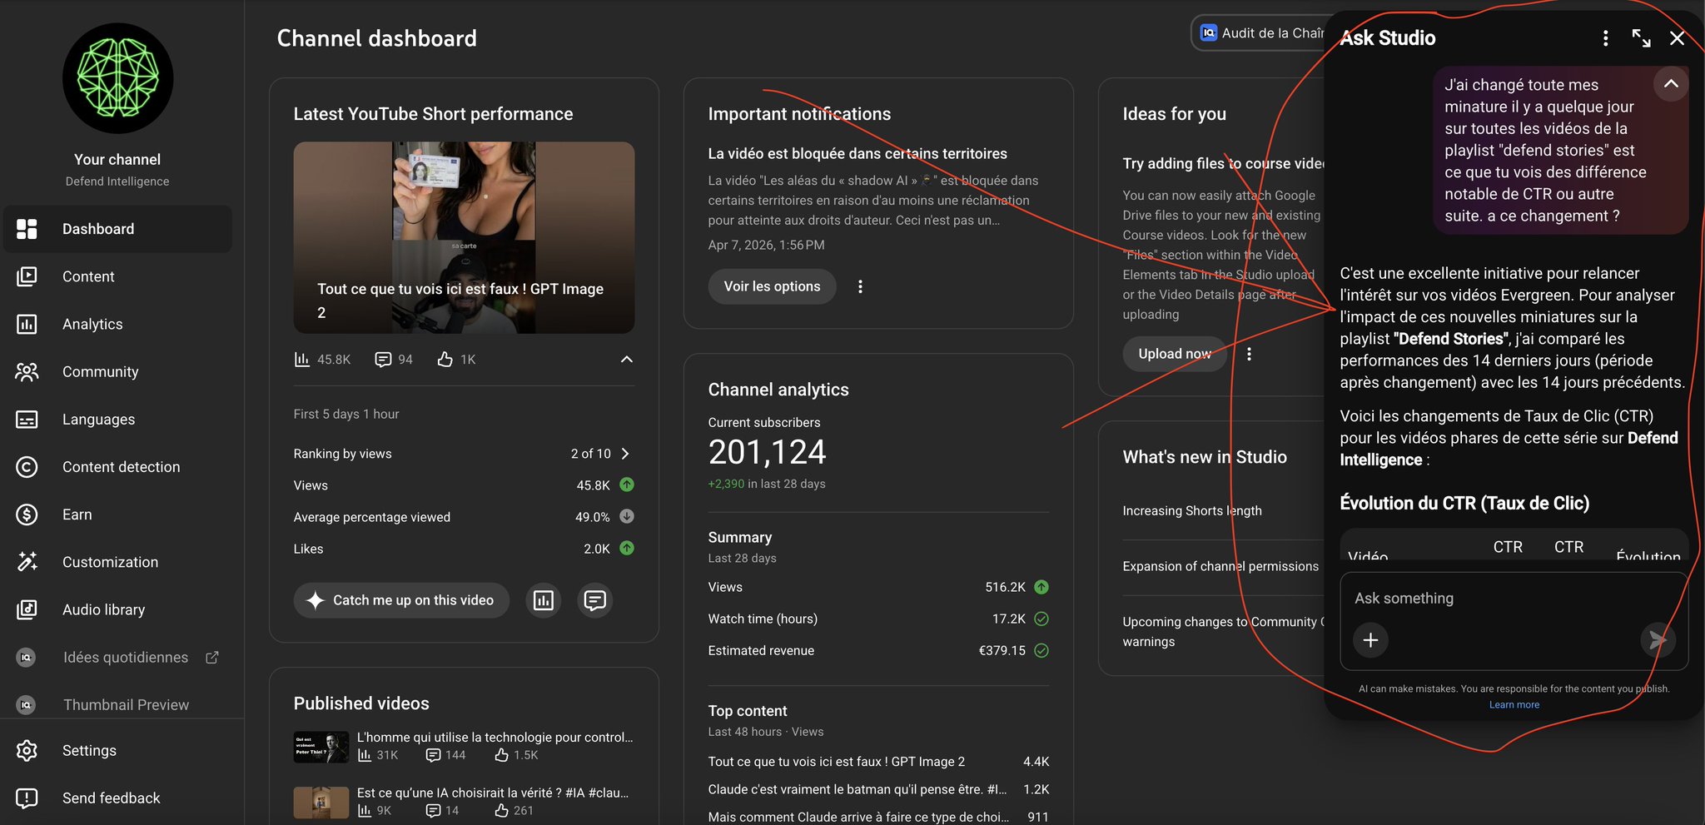Screen dimensions: 1705x825
Task: Click the send message arrow button
Action: [x=1658, y=639]
